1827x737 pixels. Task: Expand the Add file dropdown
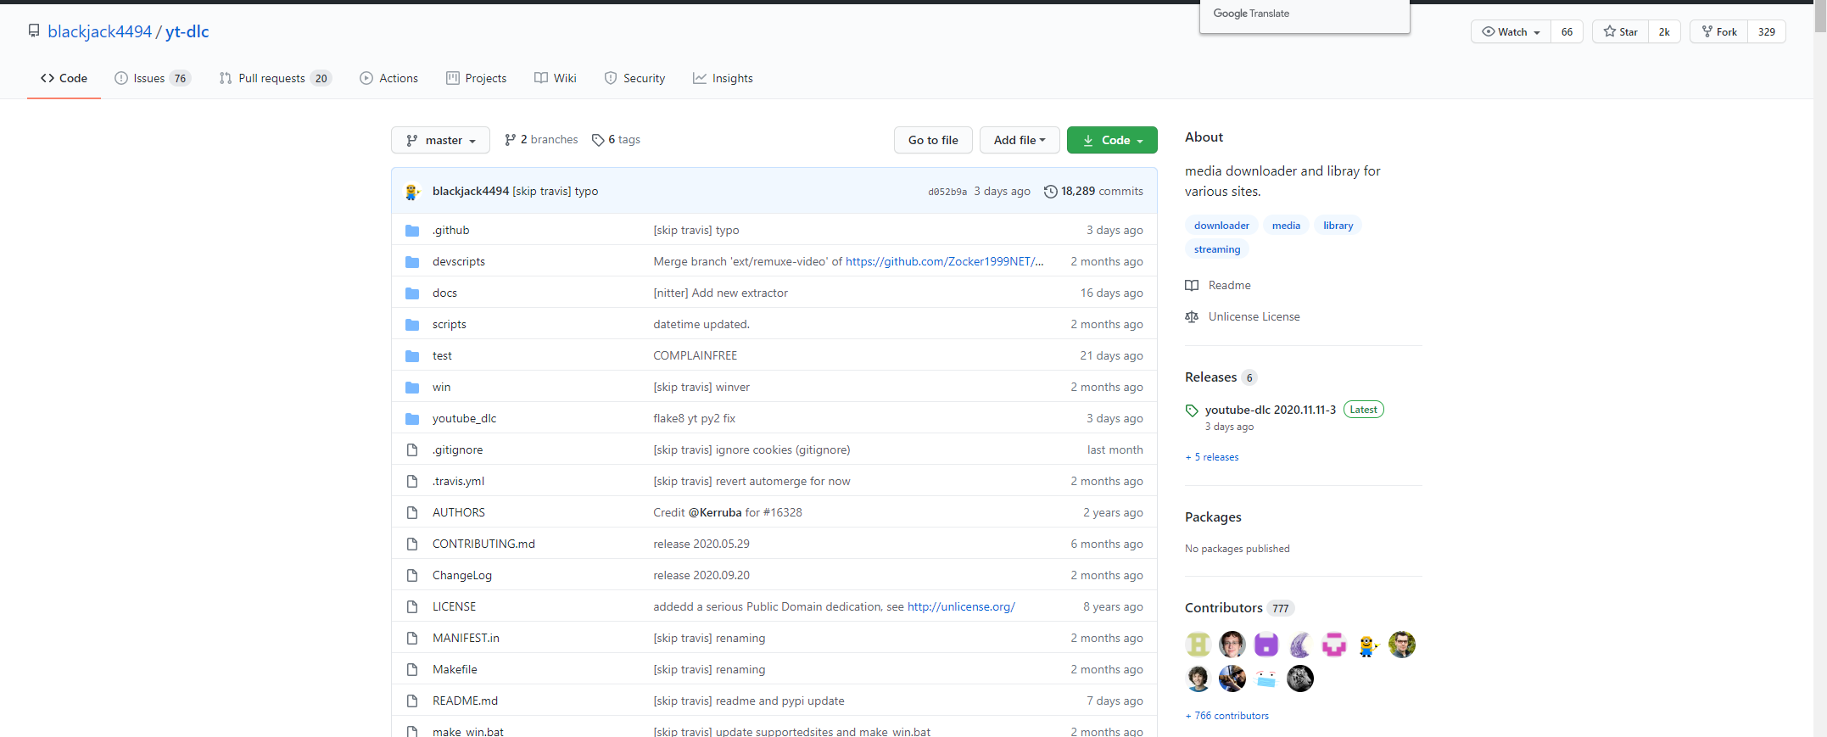1020,140
